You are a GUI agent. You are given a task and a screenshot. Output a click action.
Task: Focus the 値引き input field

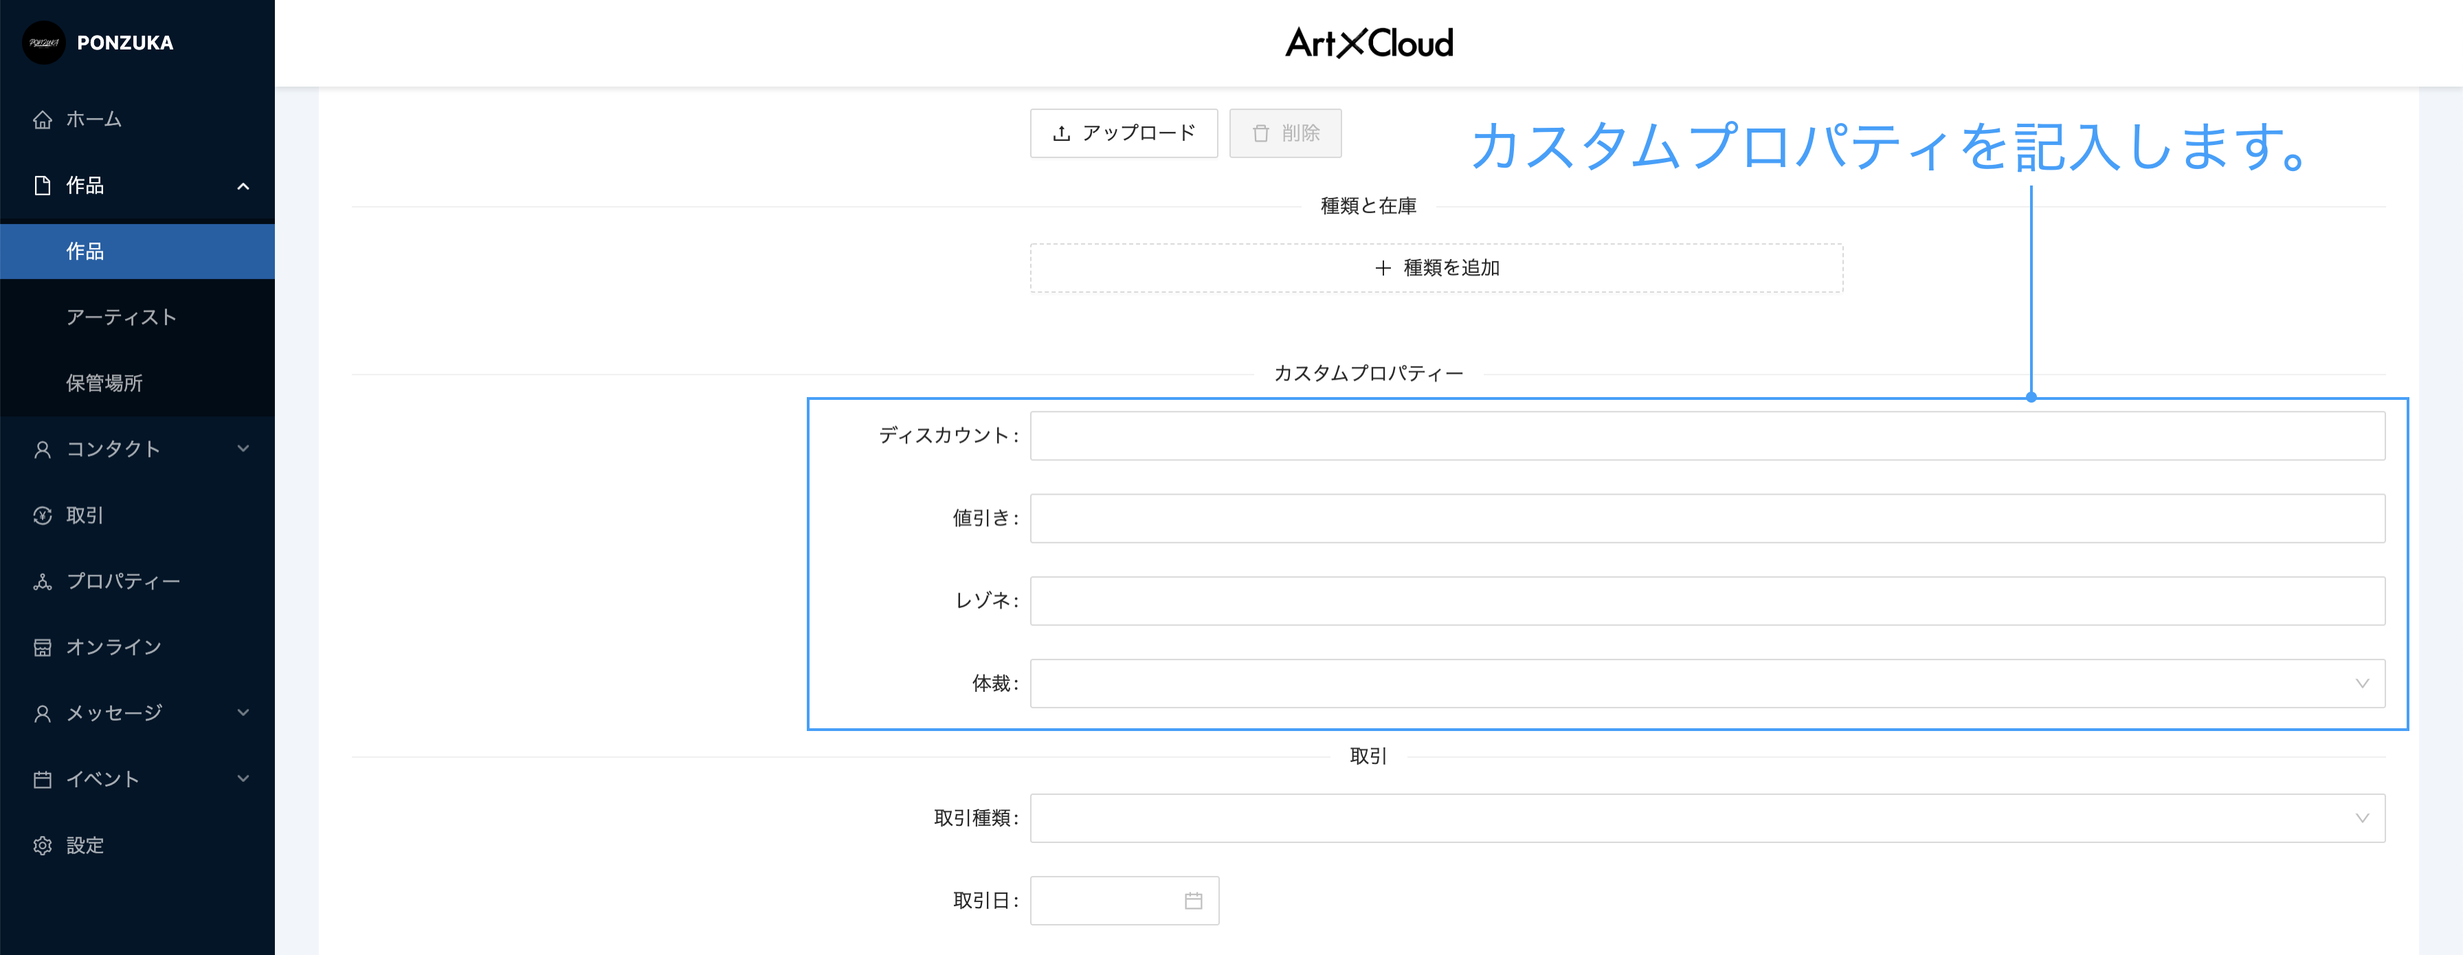1708,518
